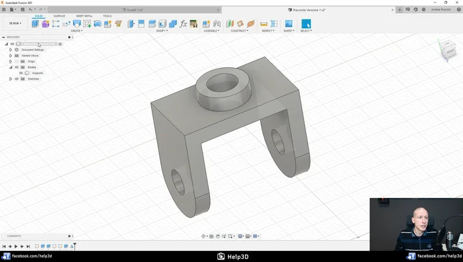This screenshot has height=262, width=463.
Task: Collapse the BROWSER panel with double arrows
Action: (3, 37)
